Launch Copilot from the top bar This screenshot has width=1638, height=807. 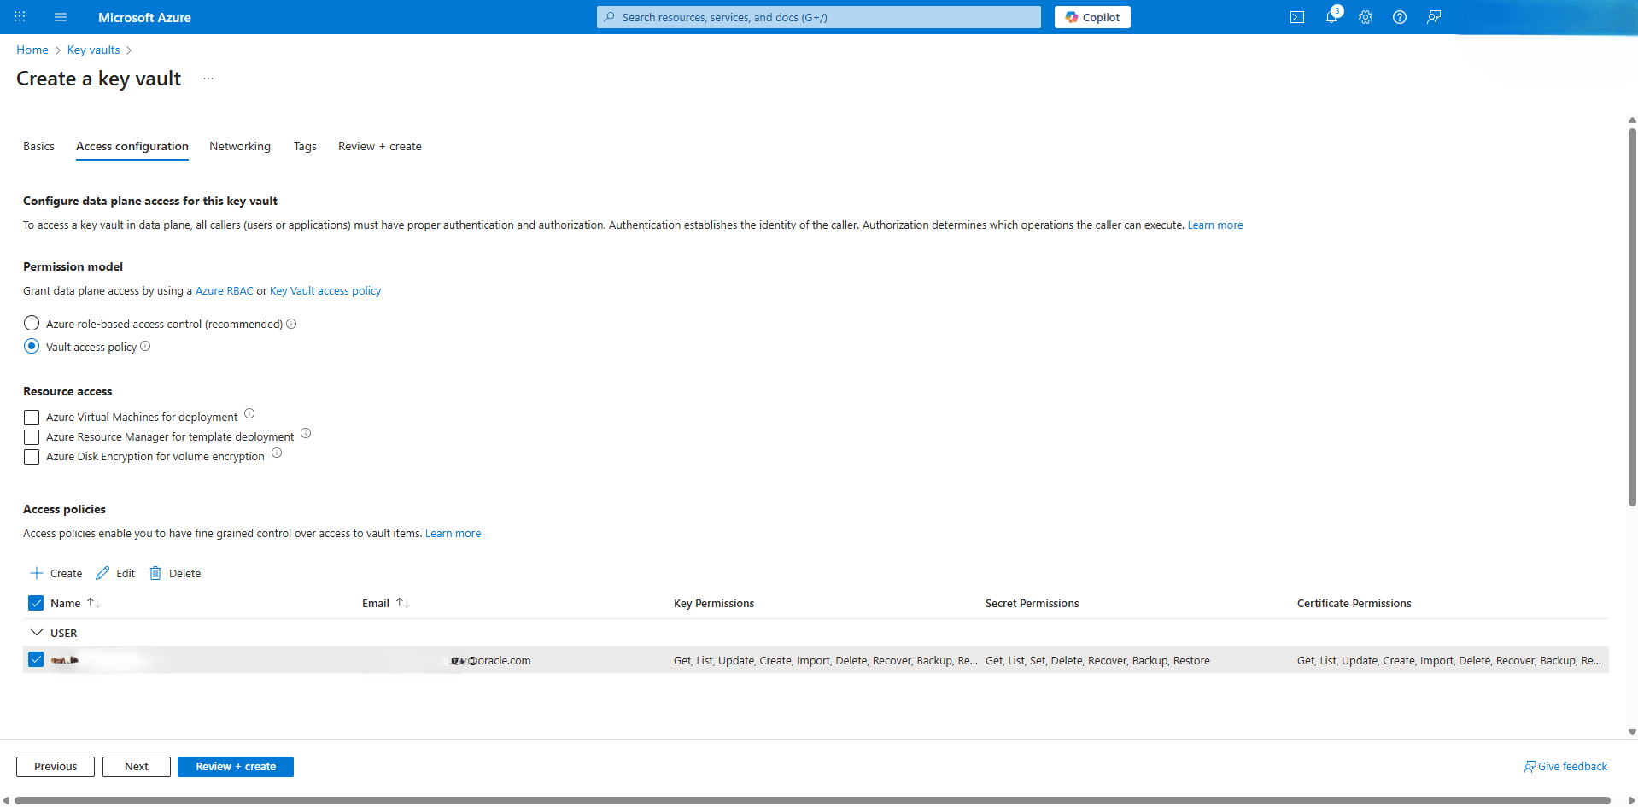[1092, 17]
